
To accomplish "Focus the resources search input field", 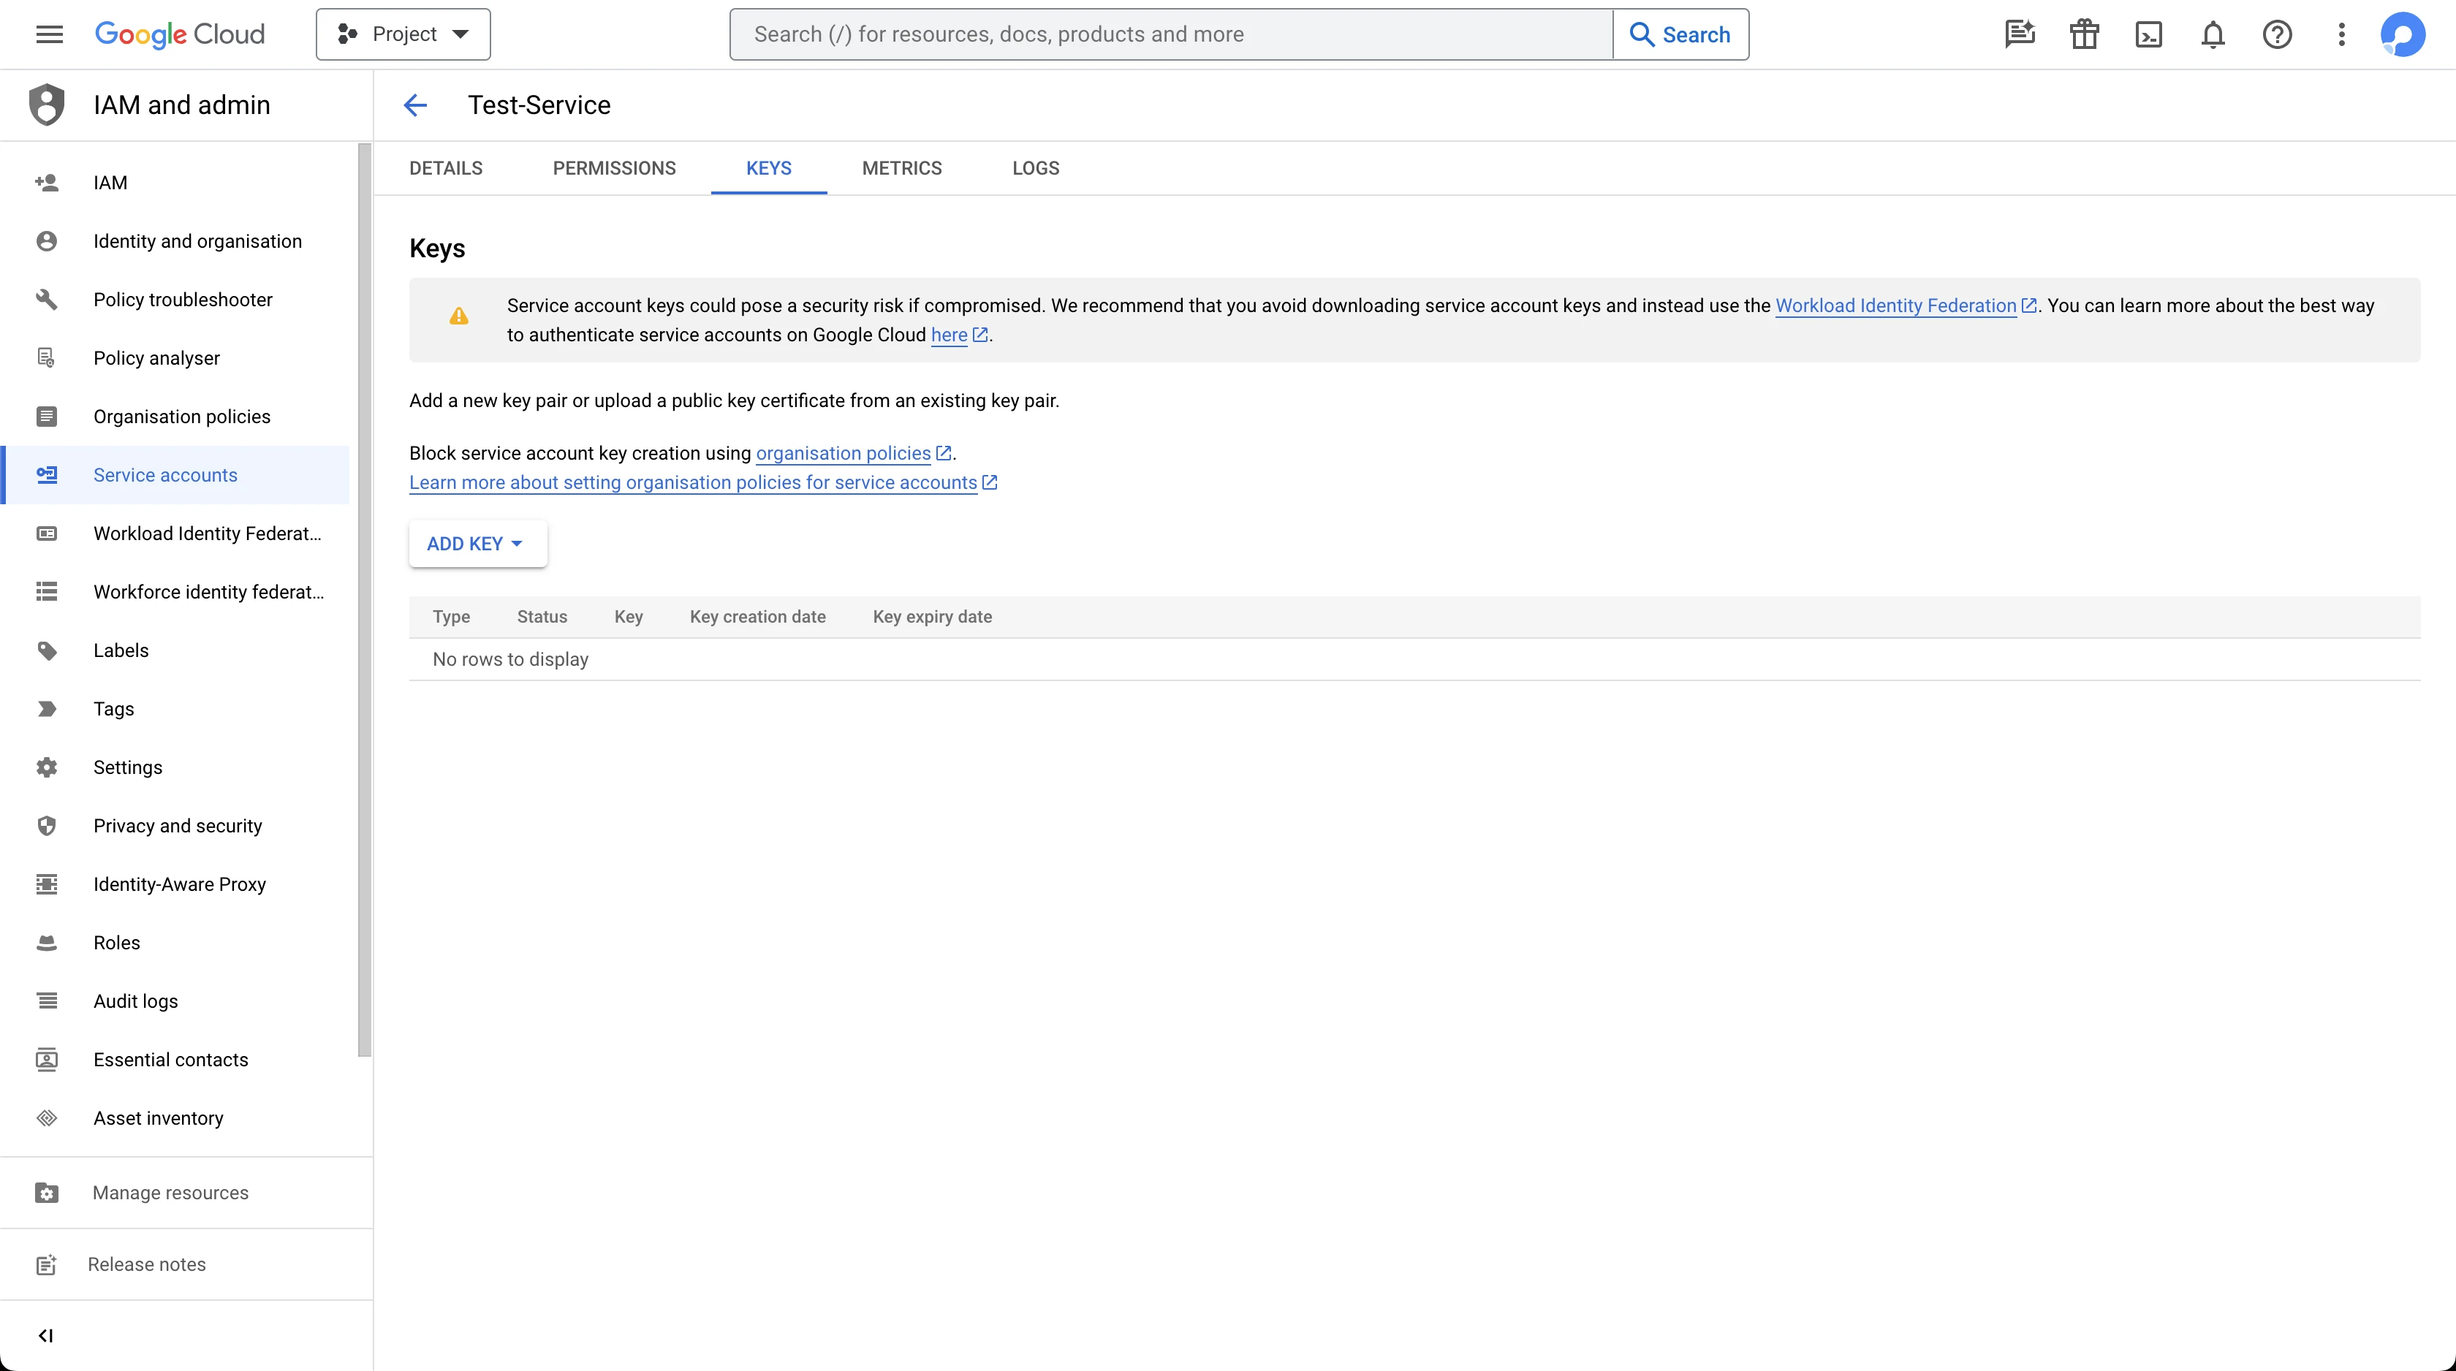I will tap(1171, 34).
